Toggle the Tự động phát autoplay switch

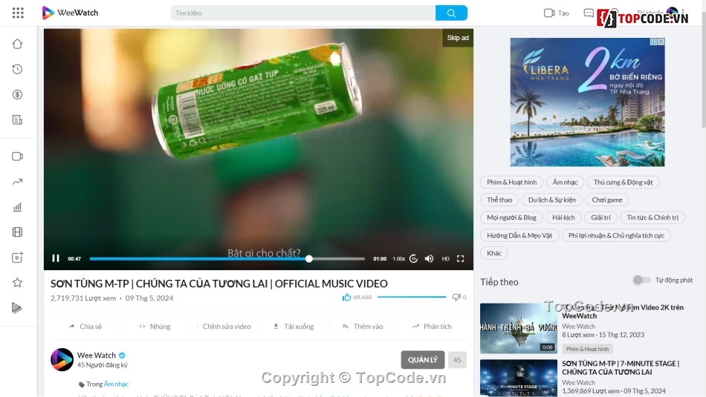pos(641,280)
